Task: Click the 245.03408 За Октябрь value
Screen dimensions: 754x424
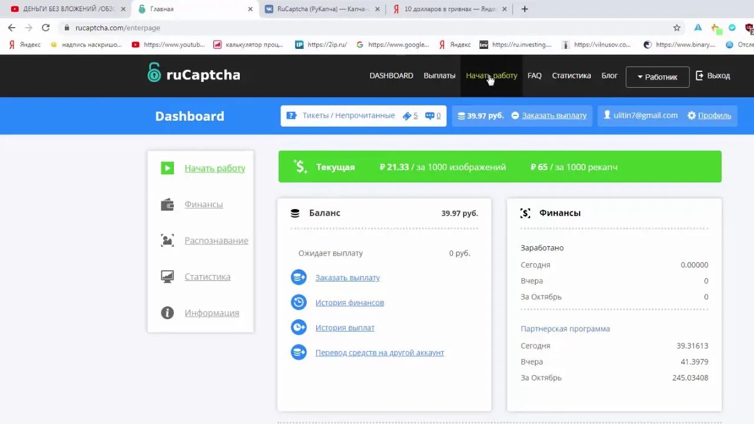Action: click(690, 377)
